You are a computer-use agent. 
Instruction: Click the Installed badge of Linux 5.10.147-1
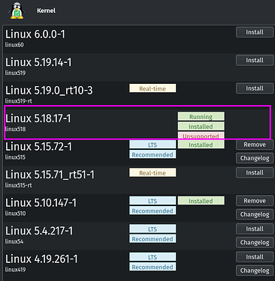coord(201,201)
